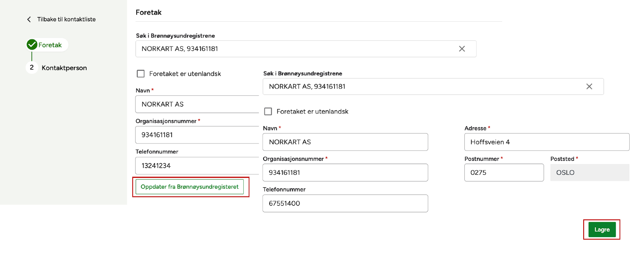The width and height of the screenshot is (634, 253).
Task: Click the green checkmark on Foretak step
Action: click(x=32, y=45)
